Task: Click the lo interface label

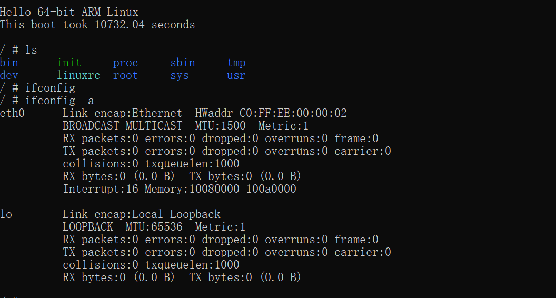Action: click(6, 214)
